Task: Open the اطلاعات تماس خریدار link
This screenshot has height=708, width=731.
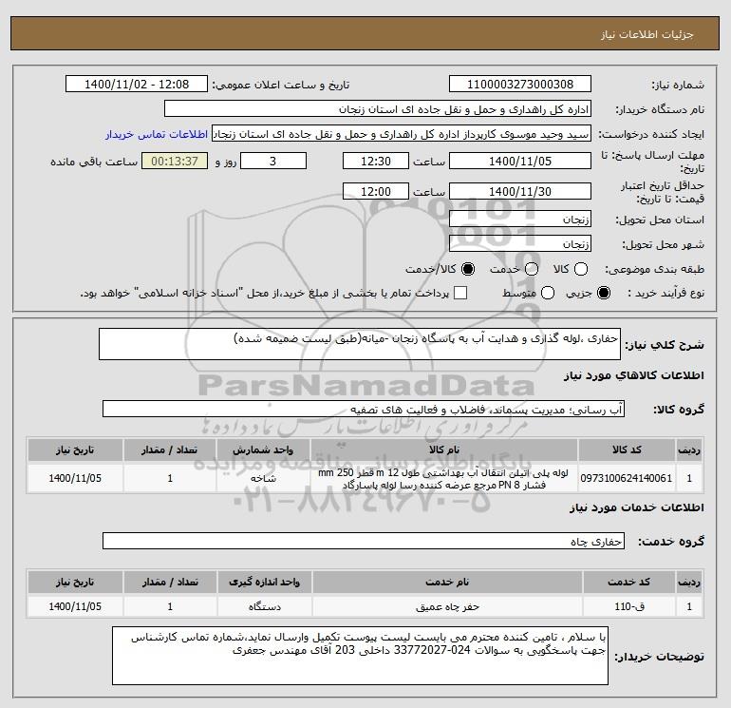Action: pos(157,134)
